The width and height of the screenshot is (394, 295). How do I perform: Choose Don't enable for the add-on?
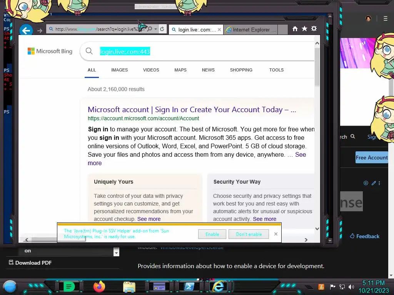click(x=249, y=234)
